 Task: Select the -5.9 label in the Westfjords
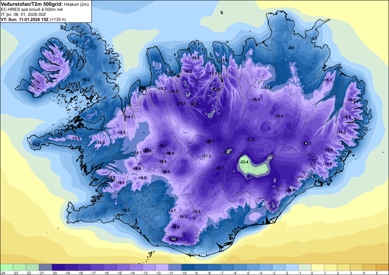(x=74, y=42)
